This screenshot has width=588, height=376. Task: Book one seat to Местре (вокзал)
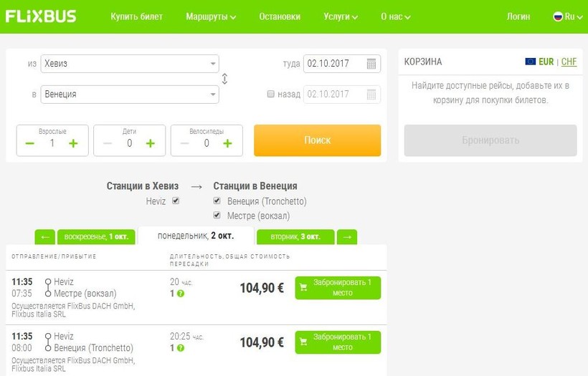tap(338, 288)
